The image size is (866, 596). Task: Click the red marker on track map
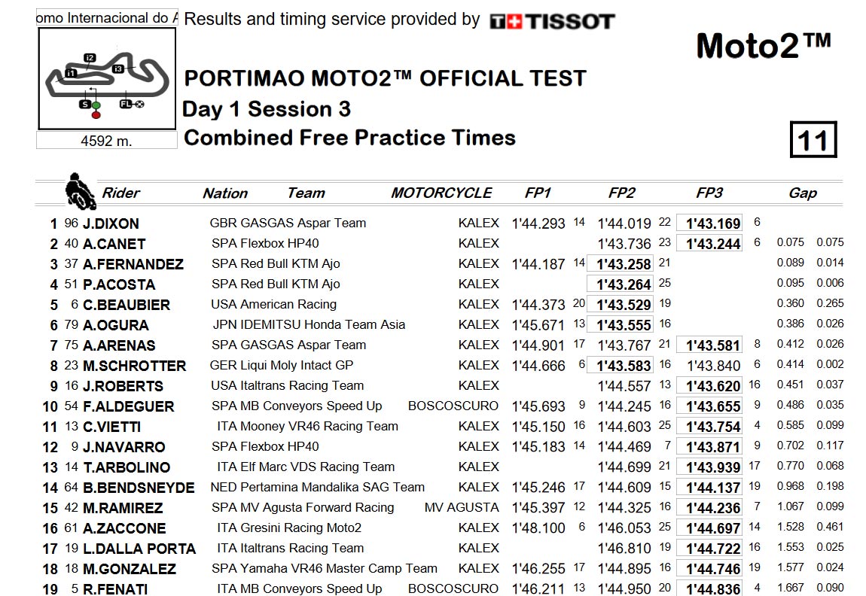[x=96, y=115]
